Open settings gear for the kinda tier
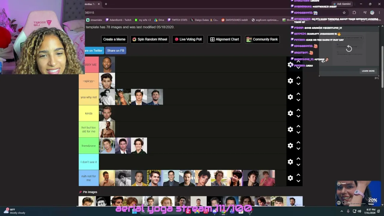384x216 pixels. pyautogui.click(x=290, y=113)
